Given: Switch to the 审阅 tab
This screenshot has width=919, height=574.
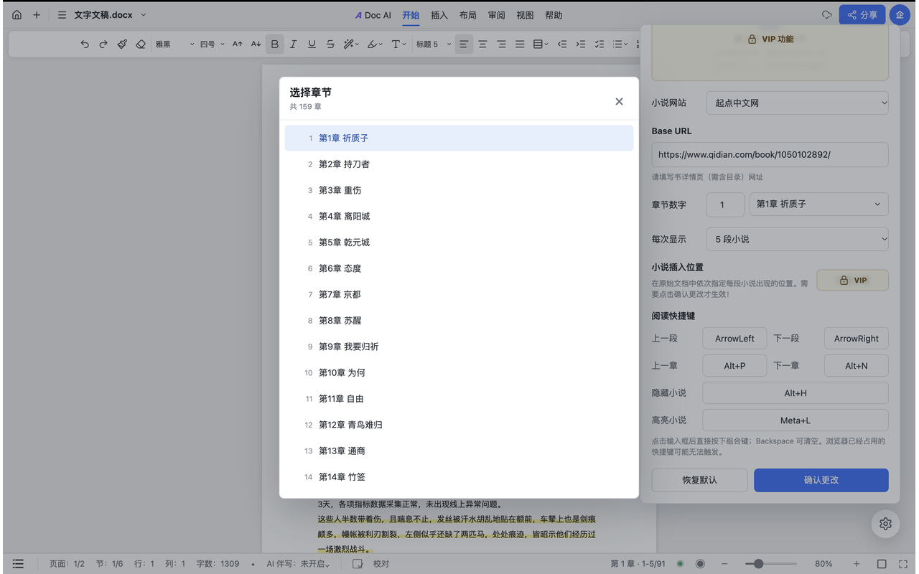Looking at the screenshot, I should [x=497, y=15].
